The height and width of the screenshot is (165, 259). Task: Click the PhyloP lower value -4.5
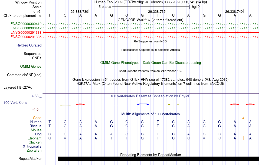pos(35,110)
